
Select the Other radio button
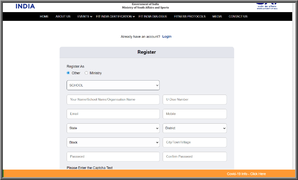point(68,73)
